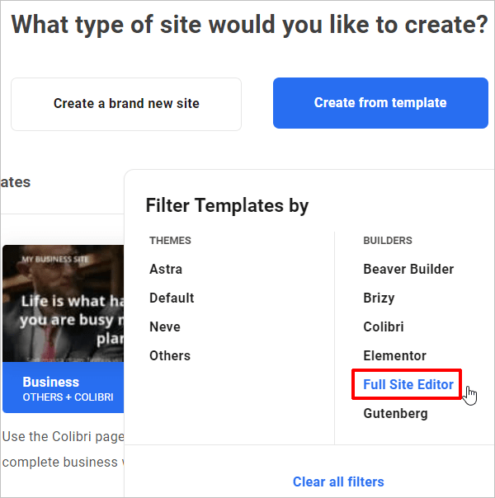Choose the Colibri builder filter
Screen dimensions: 495x498
(384, 327)
